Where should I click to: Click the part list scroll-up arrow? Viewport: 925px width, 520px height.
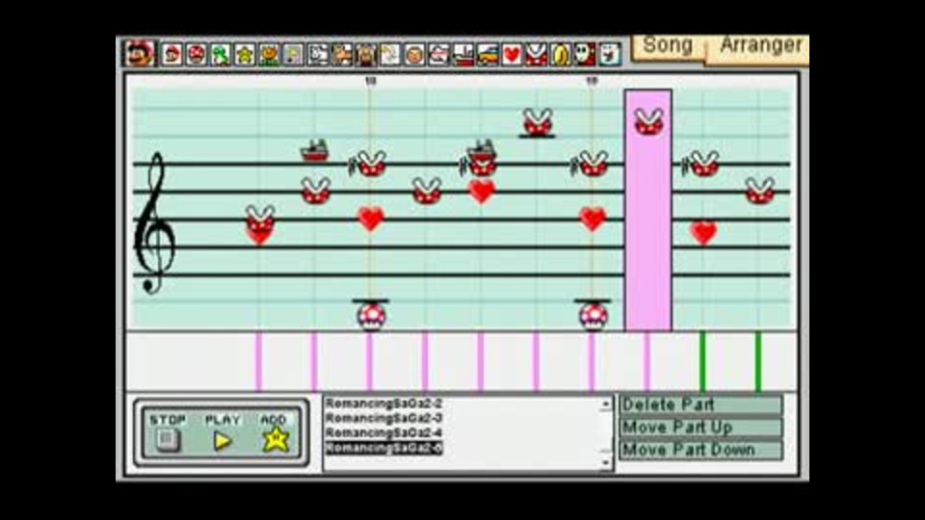(x=606, y=403)
